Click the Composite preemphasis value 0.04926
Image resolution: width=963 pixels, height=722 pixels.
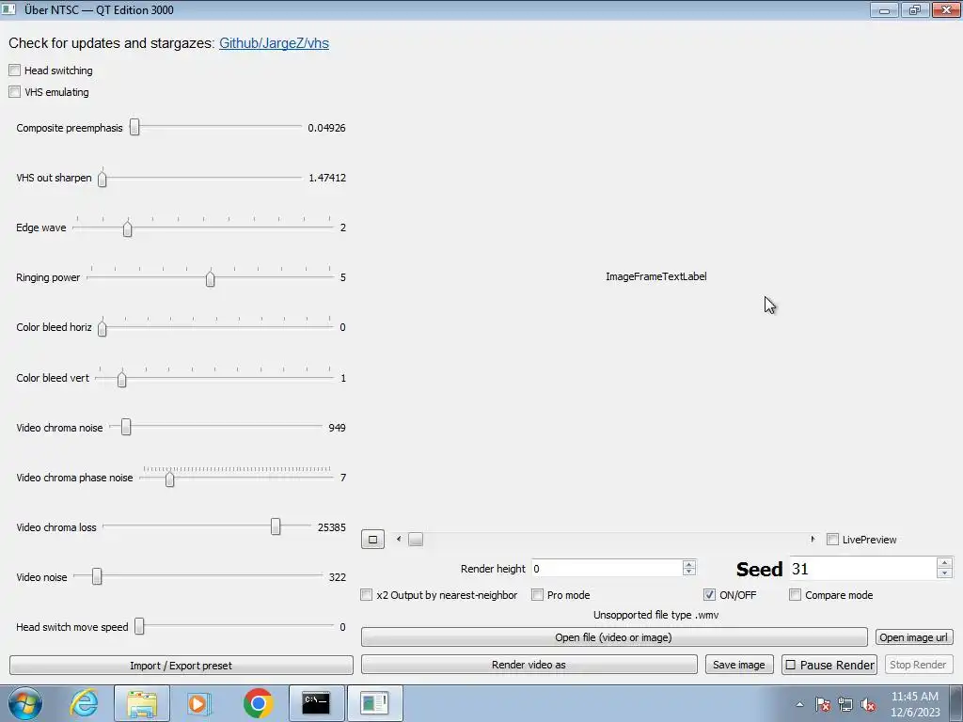tap(326, 128)
